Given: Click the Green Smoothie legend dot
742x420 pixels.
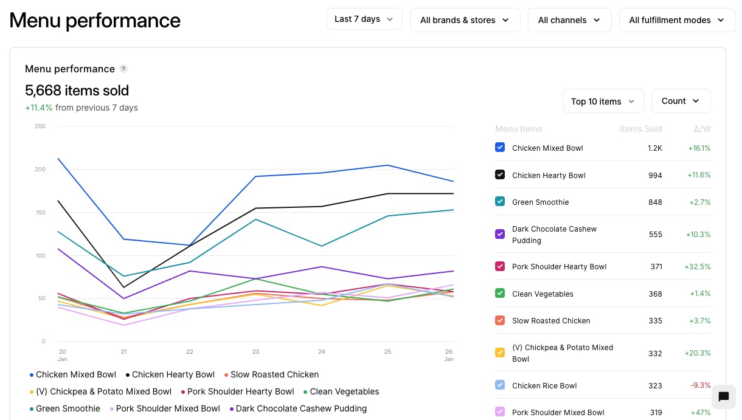Looking at the screenshot, I should click(x=32, y=409).
